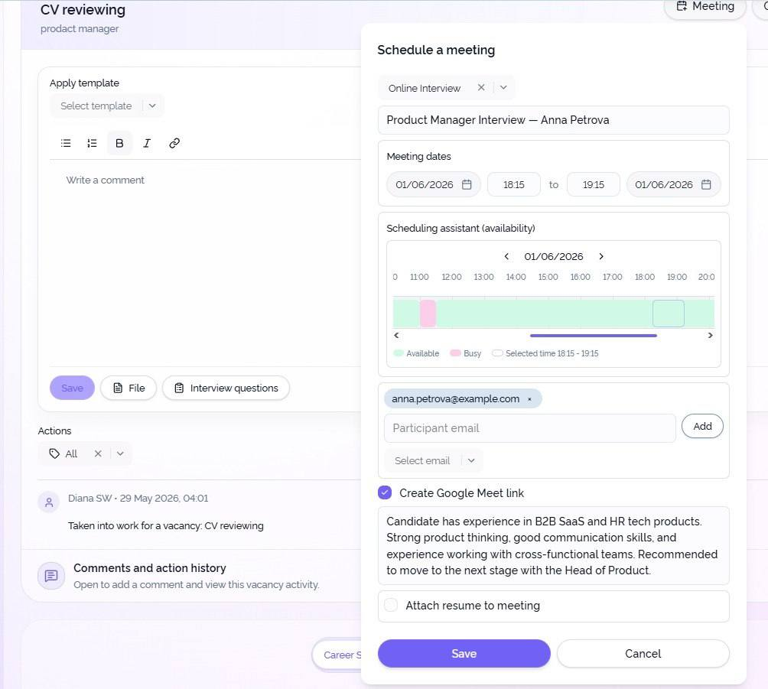
Task: Remove the anna.petrova@example.com participant chip
Action: click(529, 399)
